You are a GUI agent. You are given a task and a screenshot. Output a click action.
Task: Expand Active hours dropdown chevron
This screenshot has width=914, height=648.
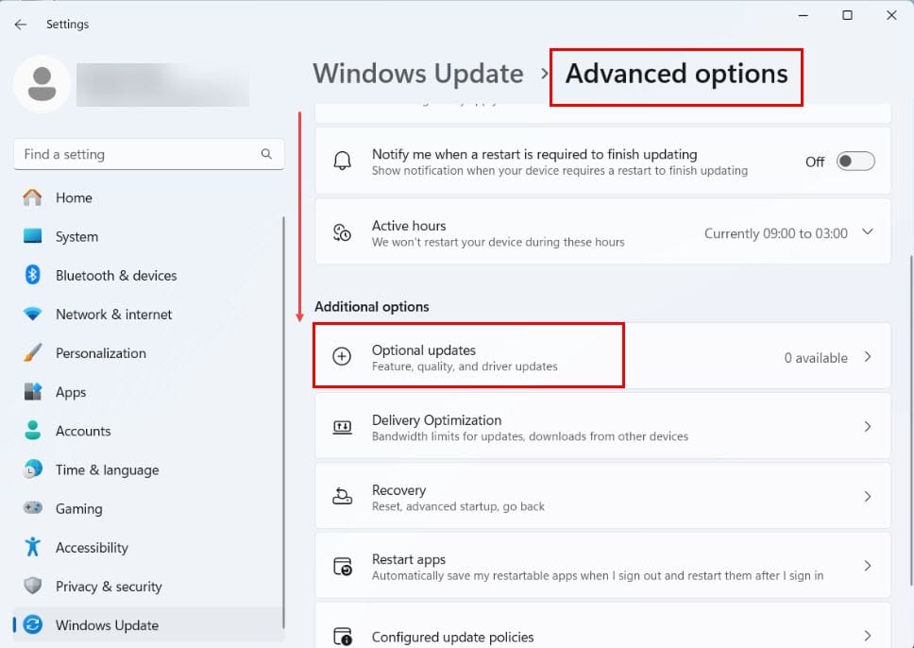click(868, 232)
